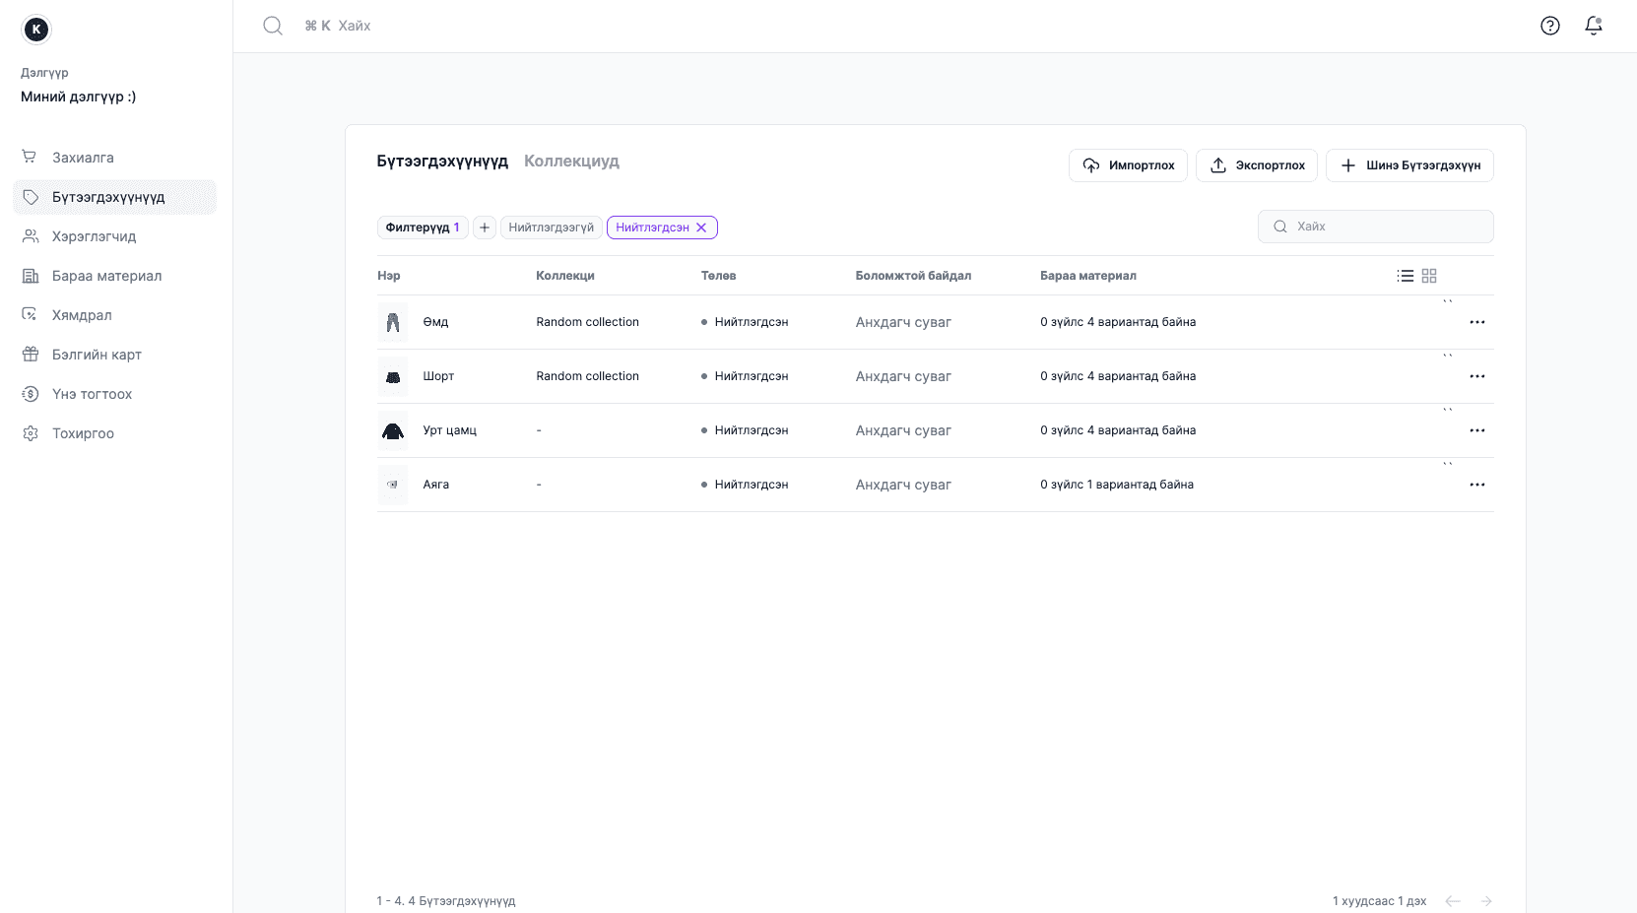The image size is (1637, 913).
Task: Click Шинэ Бүтээгдэхүүн button
Action: point(1409,165)
